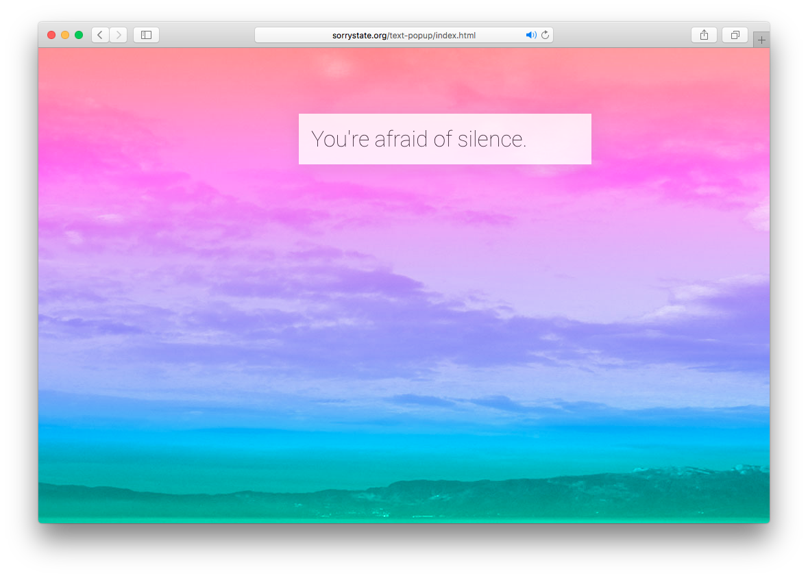Click the "You're afraid of silence." text

tap(419, 139)
